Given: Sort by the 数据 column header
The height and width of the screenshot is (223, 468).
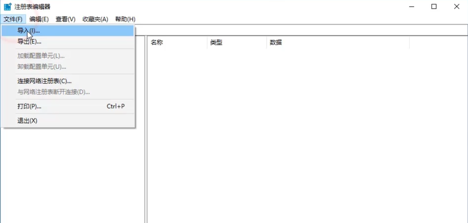Looking at the screenshot, I should click(x=276, y=42).
